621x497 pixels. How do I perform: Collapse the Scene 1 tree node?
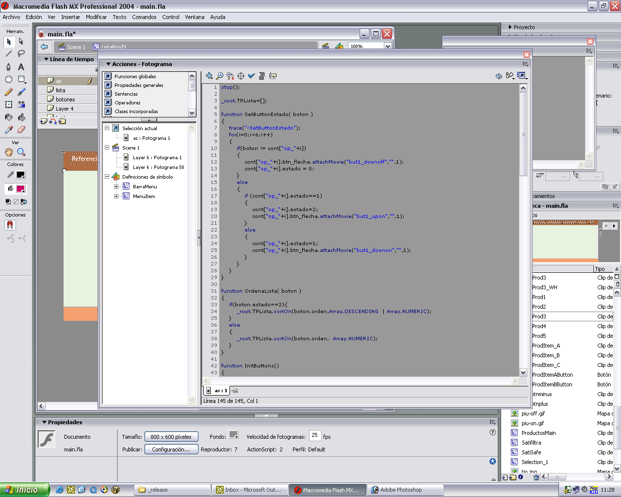pos(107,148)
